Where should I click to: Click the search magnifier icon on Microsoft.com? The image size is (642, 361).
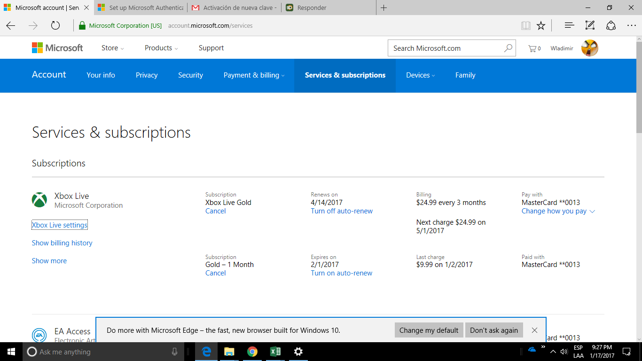coord(508,48)
